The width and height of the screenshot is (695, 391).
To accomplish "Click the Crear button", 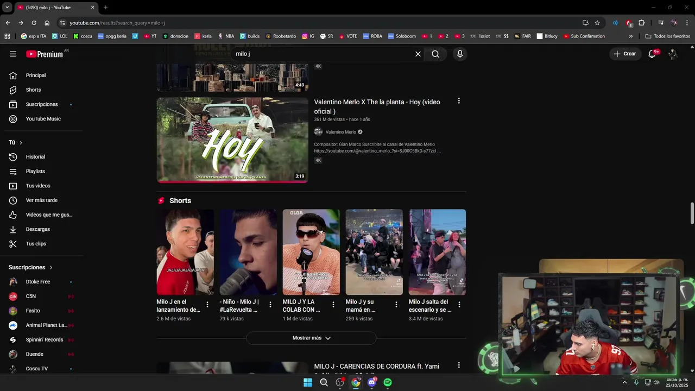I will [624, 54].
